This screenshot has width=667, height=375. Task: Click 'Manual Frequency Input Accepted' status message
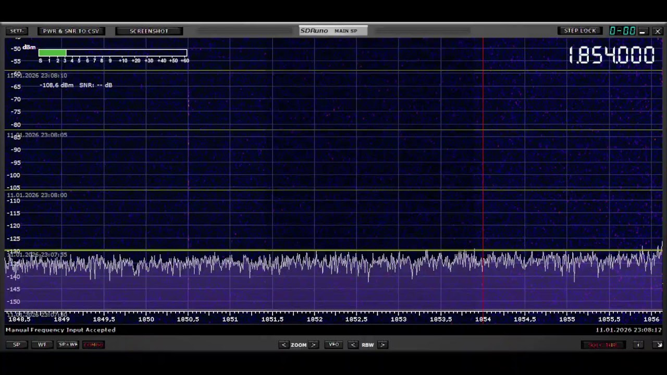pyautogui.click(x=60, y=330)
